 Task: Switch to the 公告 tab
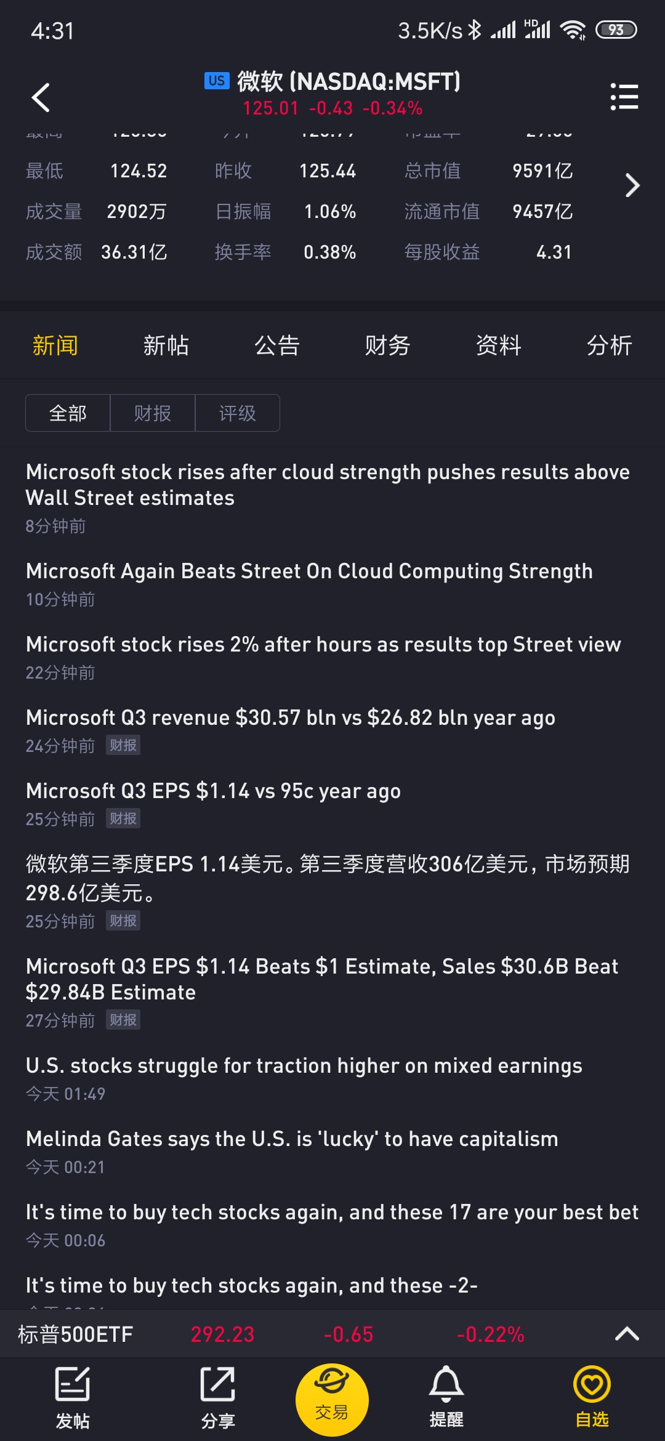click(x=277, y=345)
